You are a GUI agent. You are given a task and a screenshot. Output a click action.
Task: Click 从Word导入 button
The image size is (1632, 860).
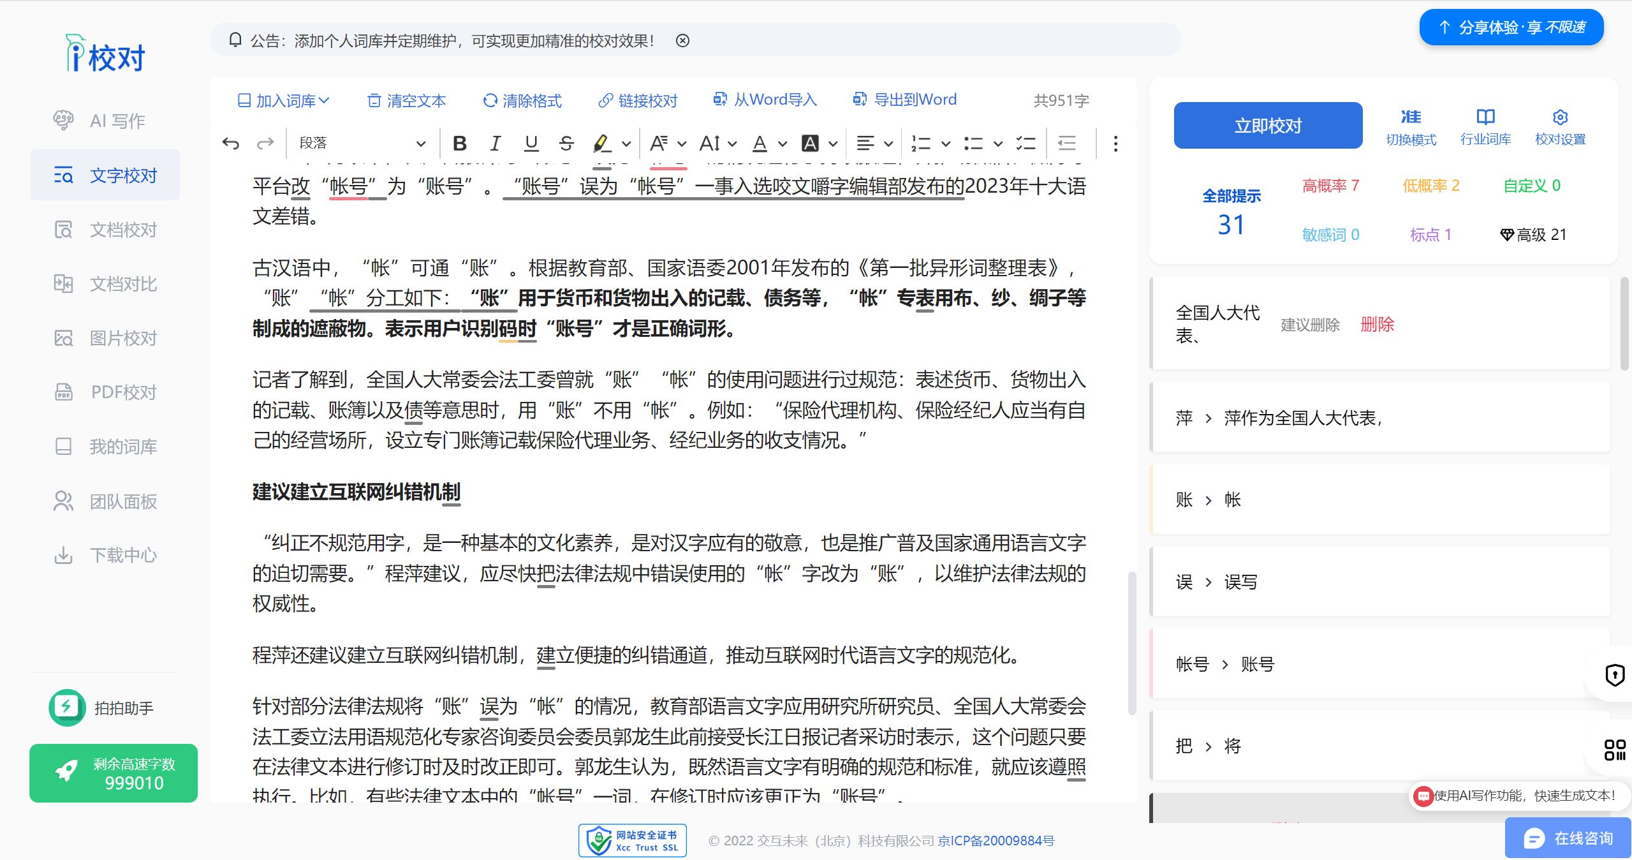click(765, 100)
